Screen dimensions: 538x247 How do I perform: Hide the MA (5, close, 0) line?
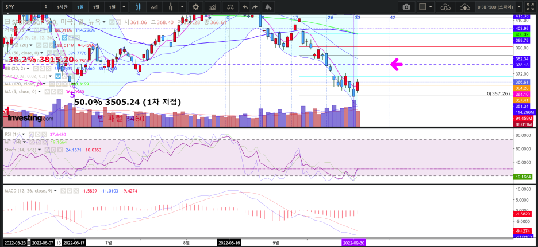[47, 92]
